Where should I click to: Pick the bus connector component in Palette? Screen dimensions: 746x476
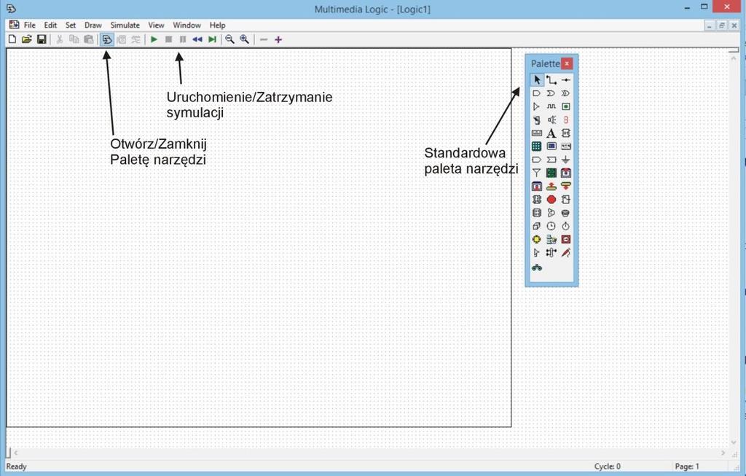pyautogui.click(x=551, y=253)
